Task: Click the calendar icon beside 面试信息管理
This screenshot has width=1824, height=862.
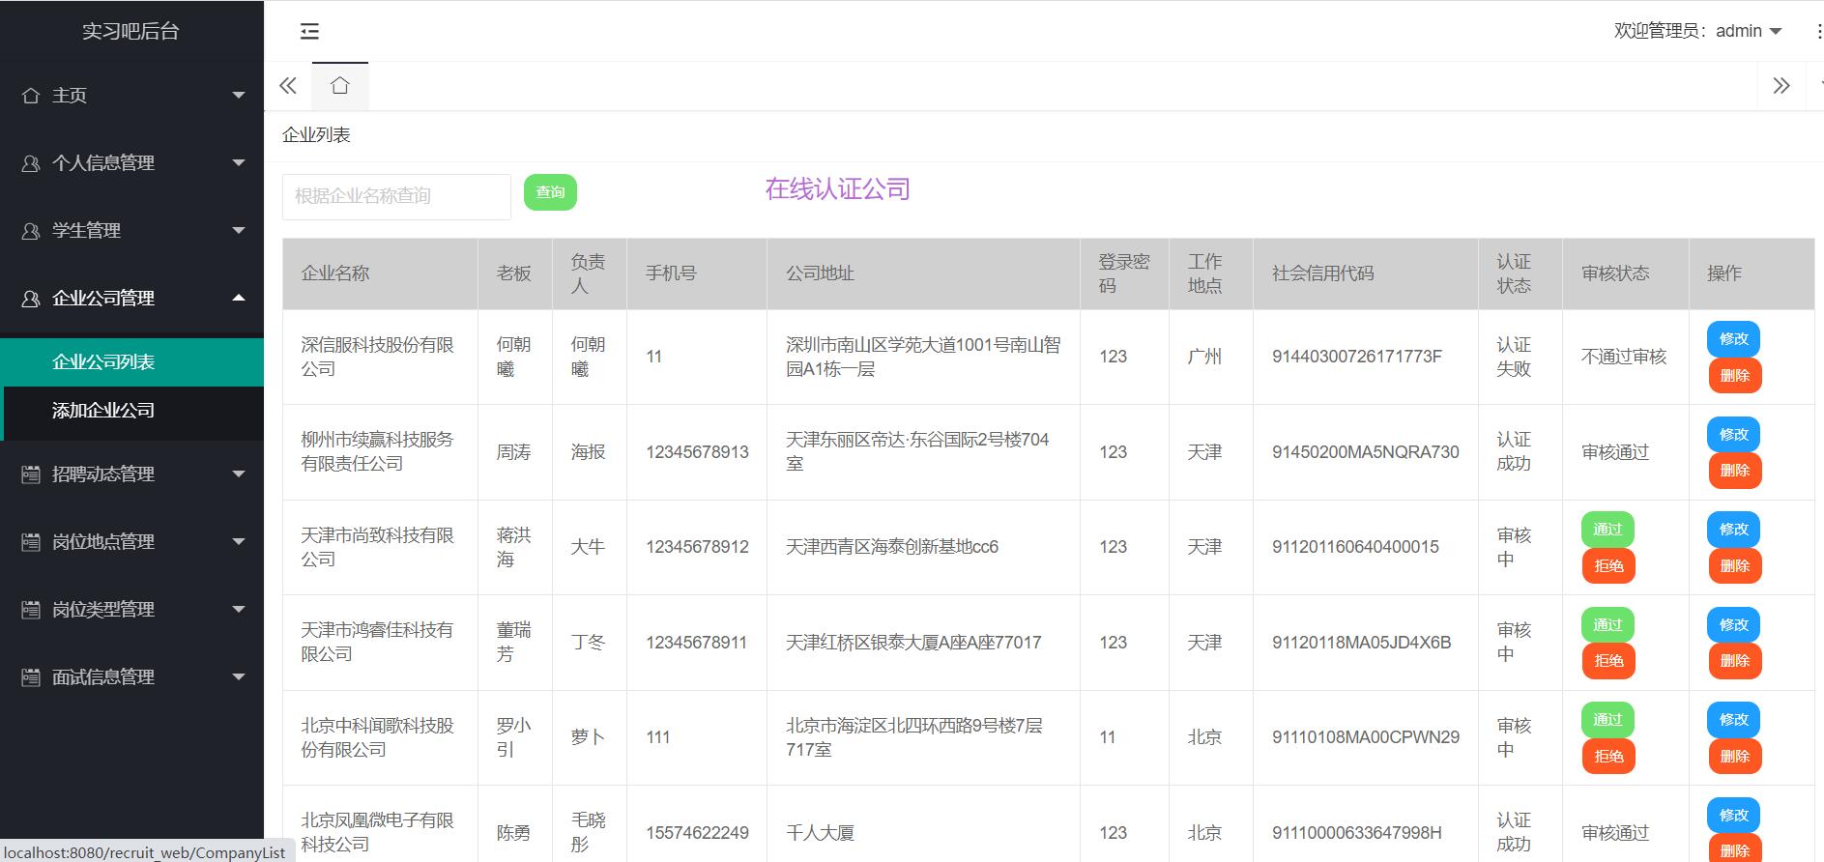Action: point(31,676)
